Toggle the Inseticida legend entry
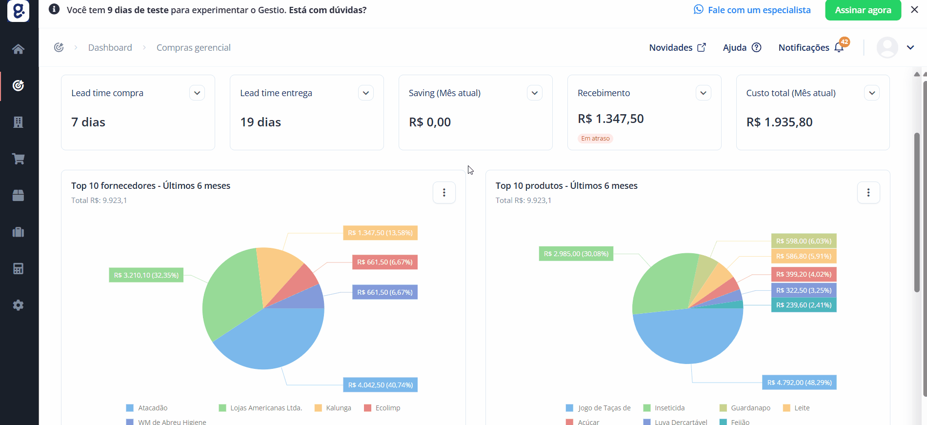This screenshot has width=927, height=425. click(x=664, y=408)
